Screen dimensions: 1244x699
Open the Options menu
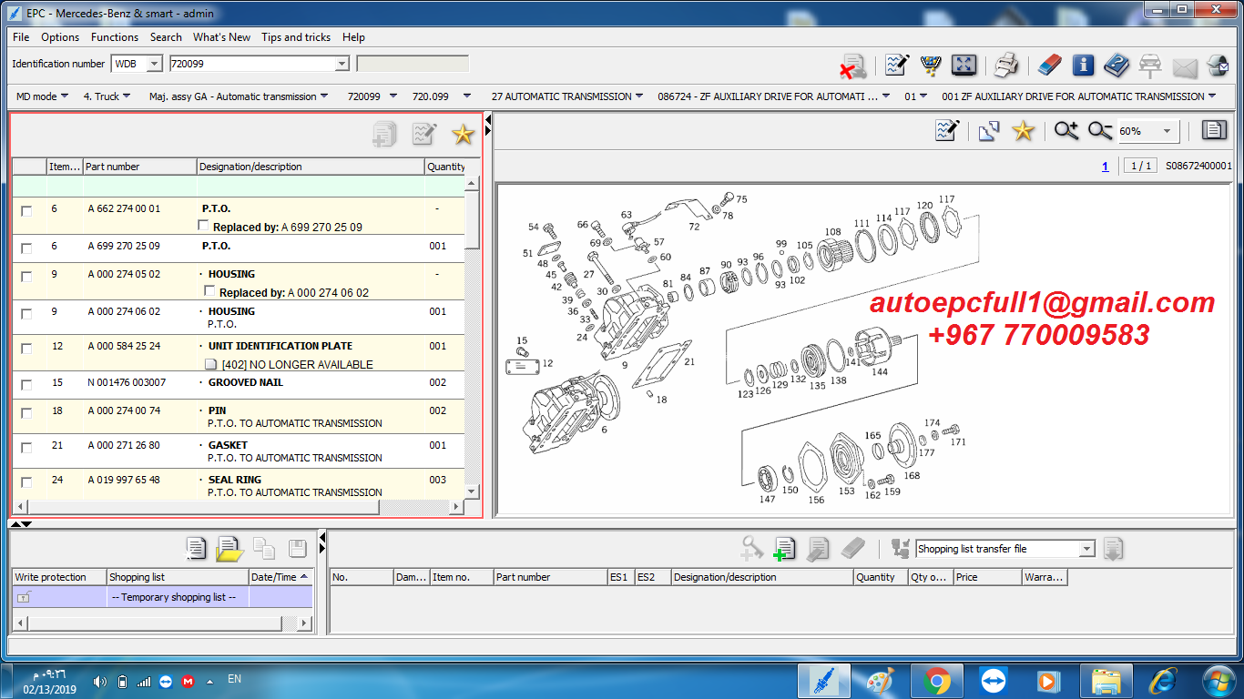coord(60,37)
